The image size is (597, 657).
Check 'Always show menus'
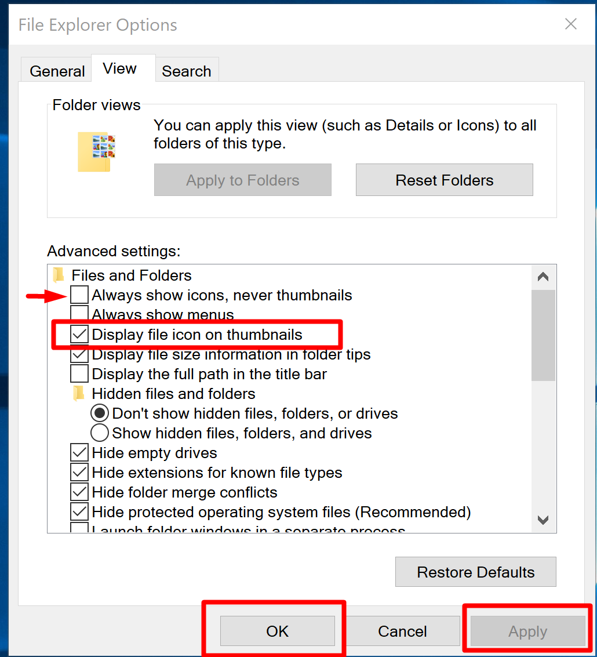[x=79, y=314]
